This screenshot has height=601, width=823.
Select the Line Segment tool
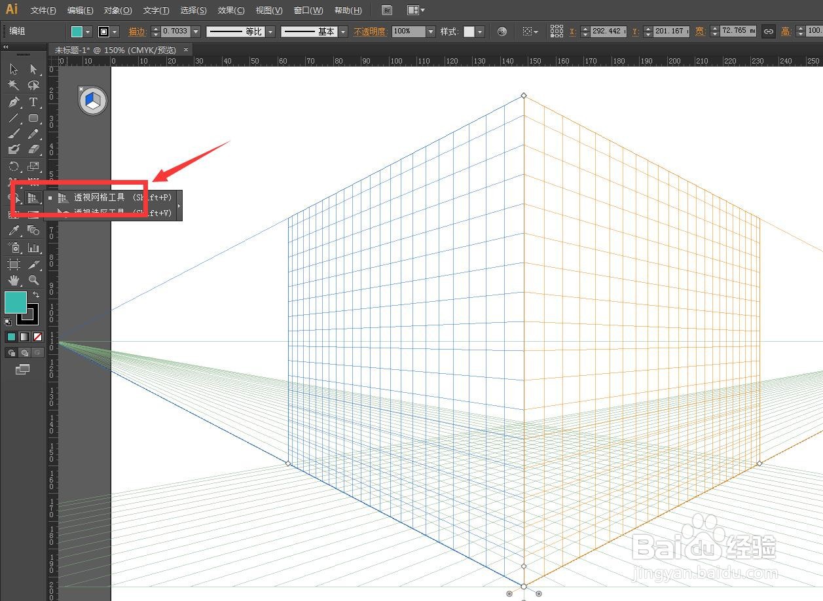[x=14, y=118]
